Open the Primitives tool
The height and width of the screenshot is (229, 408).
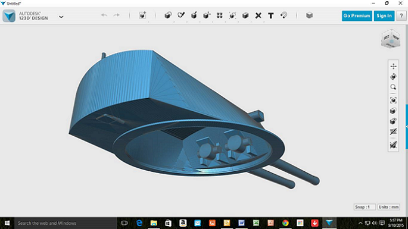click(x=168, y=15)
